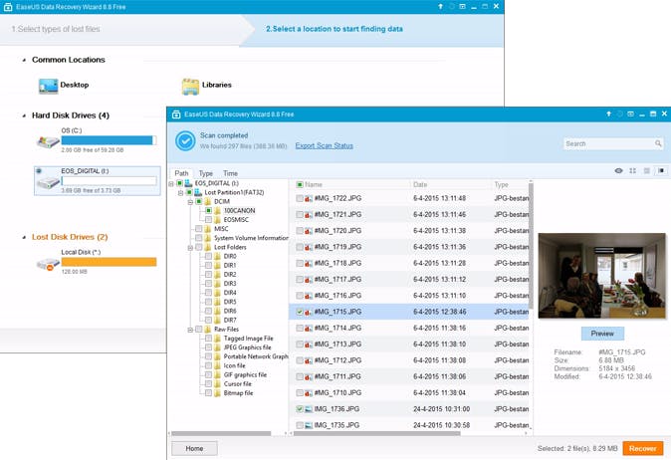671x460 pixels.
Task: Click the Raw Files folder icon
Action: (x=208, y=330)
